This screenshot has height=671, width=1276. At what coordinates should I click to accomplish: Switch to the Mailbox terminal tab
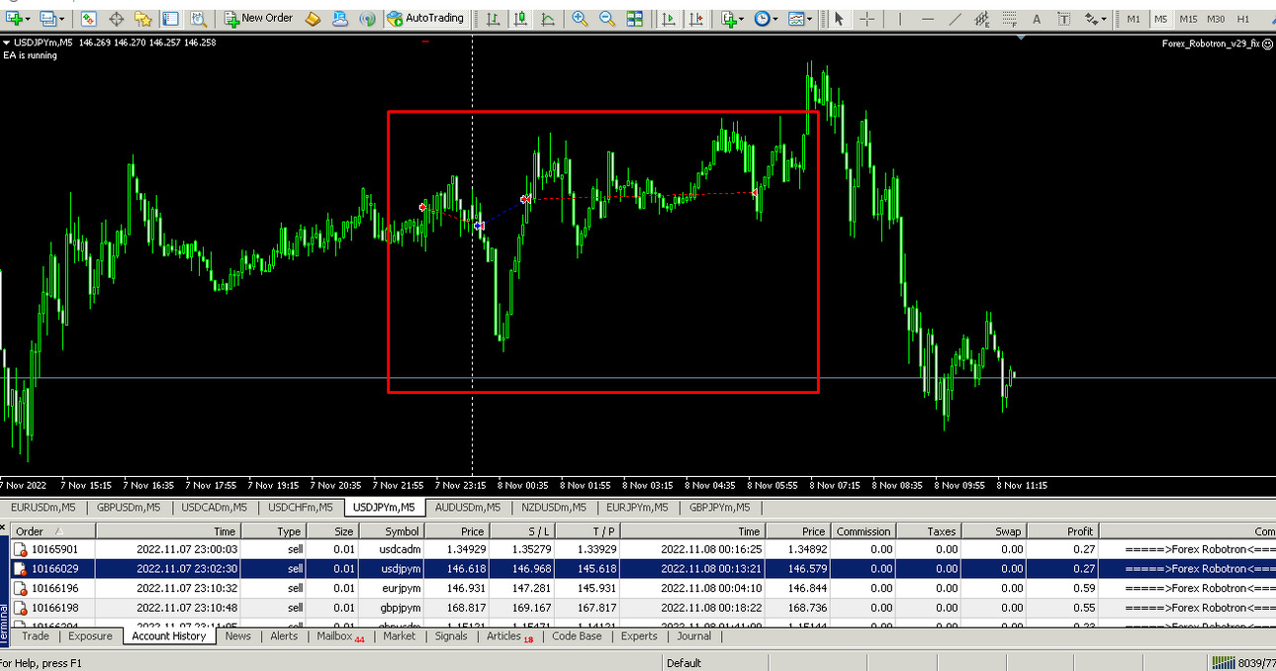pos(339,636)
